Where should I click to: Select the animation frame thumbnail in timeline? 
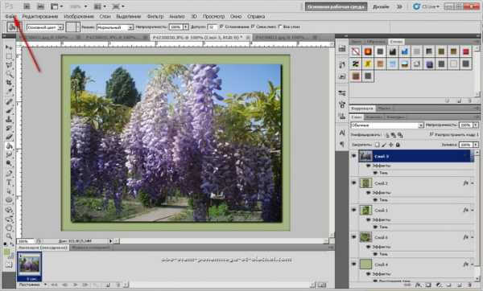(x=29, y=266)
